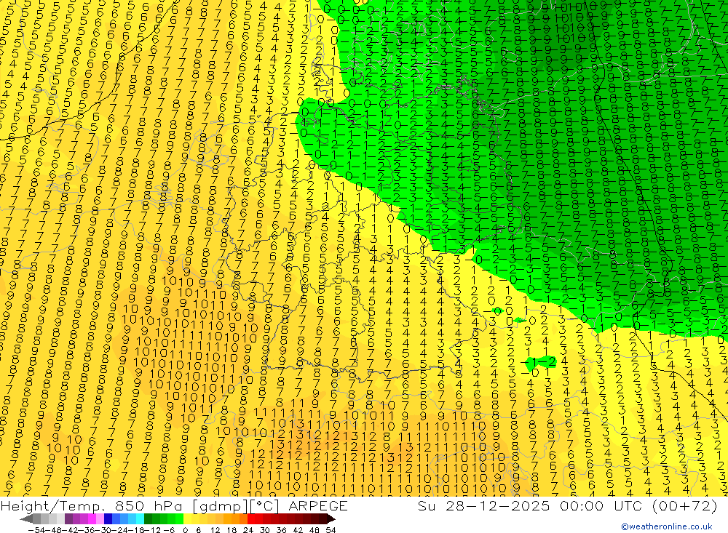Viewport: 728px width, 533px height.
Task: Pick the lightest cyan legend swatch near -18
Action: 140,518
